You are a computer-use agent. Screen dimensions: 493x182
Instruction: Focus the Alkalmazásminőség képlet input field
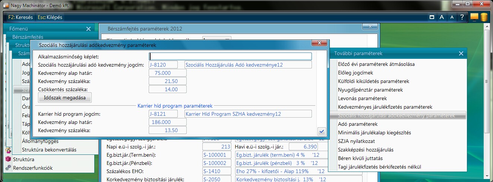point(230,56)
